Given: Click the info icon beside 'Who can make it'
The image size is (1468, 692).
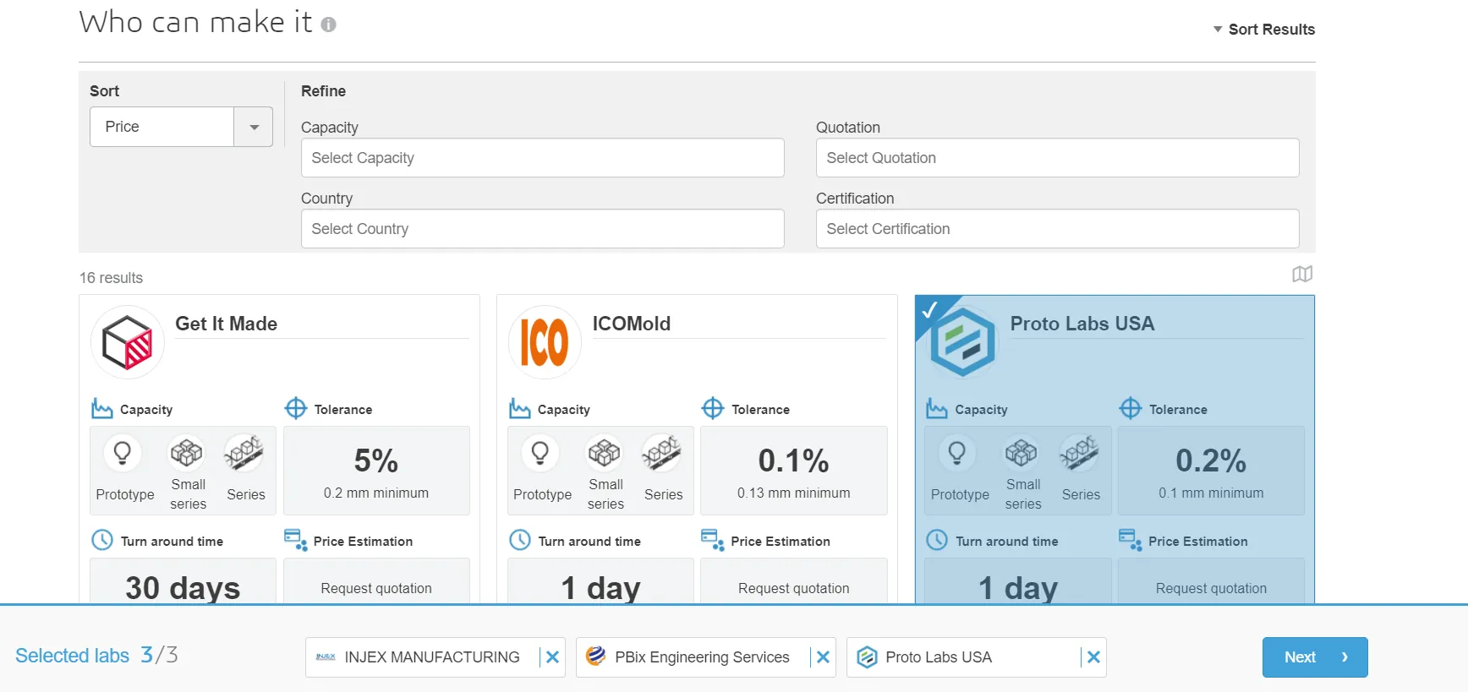Looking at the screenshot, I should point(329,25).
